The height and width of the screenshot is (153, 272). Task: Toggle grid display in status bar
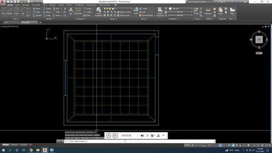pyautogui.click(x=193, y=145)
